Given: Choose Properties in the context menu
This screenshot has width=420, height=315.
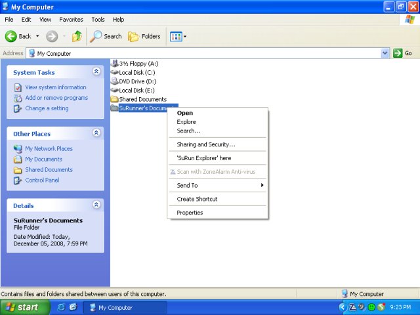Looking at the screenshot, I should [190, 213].
